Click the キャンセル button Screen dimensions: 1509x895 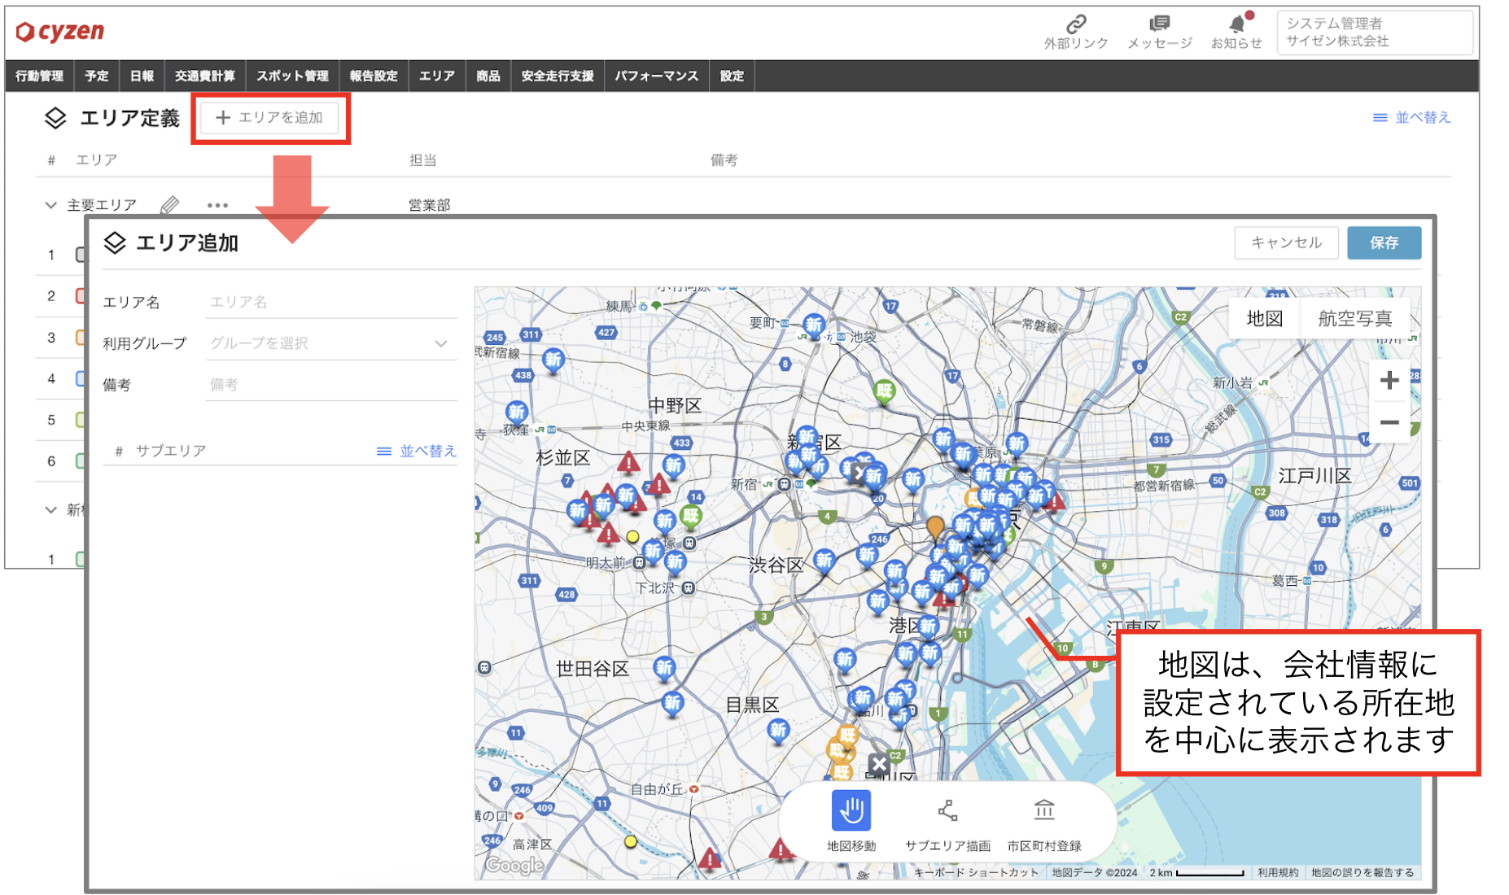point(1286,242)
